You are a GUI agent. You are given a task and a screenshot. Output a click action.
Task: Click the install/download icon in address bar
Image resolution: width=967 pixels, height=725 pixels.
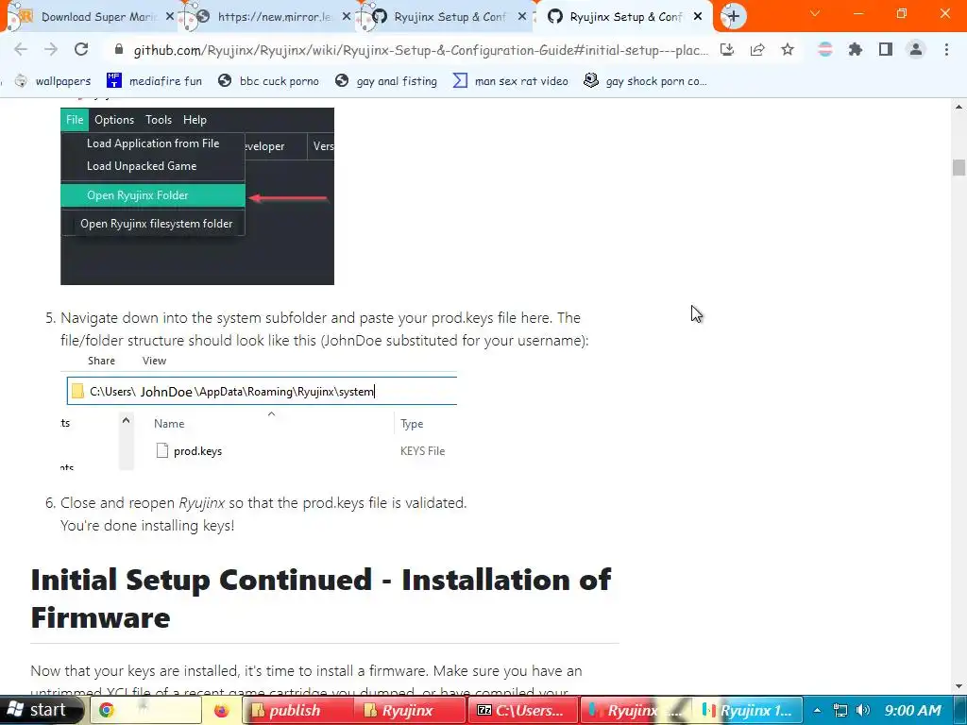tap(727, 49)
